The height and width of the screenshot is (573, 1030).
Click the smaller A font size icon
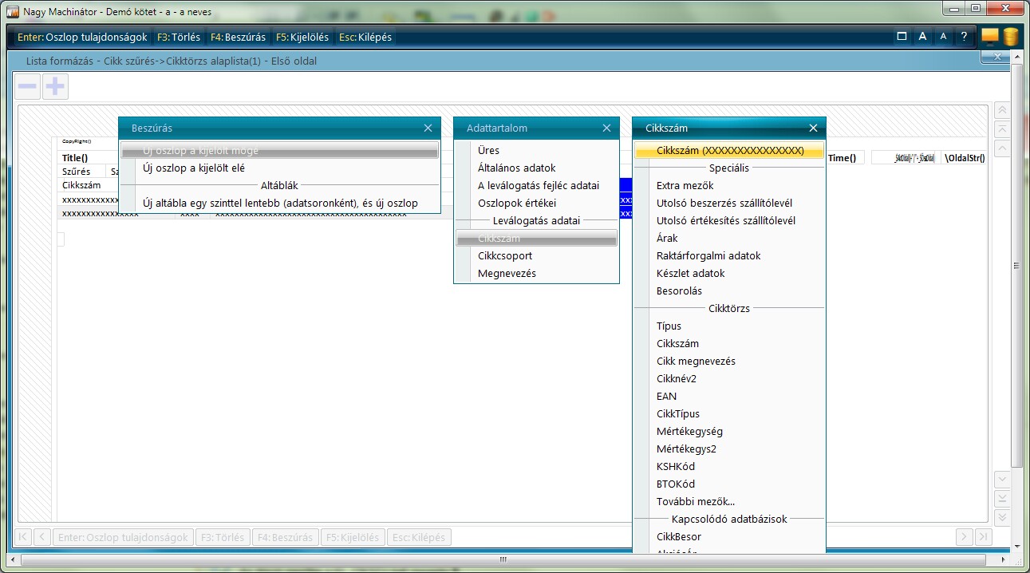(x=943, y=37)
